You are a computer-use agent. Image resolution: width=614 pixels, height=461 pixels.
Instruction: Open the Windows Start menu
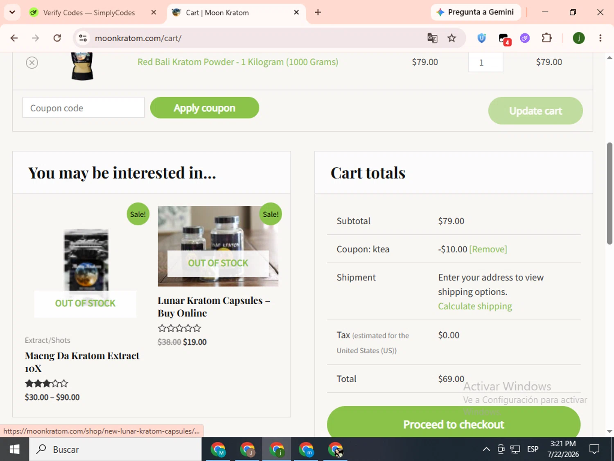(14, 450)
